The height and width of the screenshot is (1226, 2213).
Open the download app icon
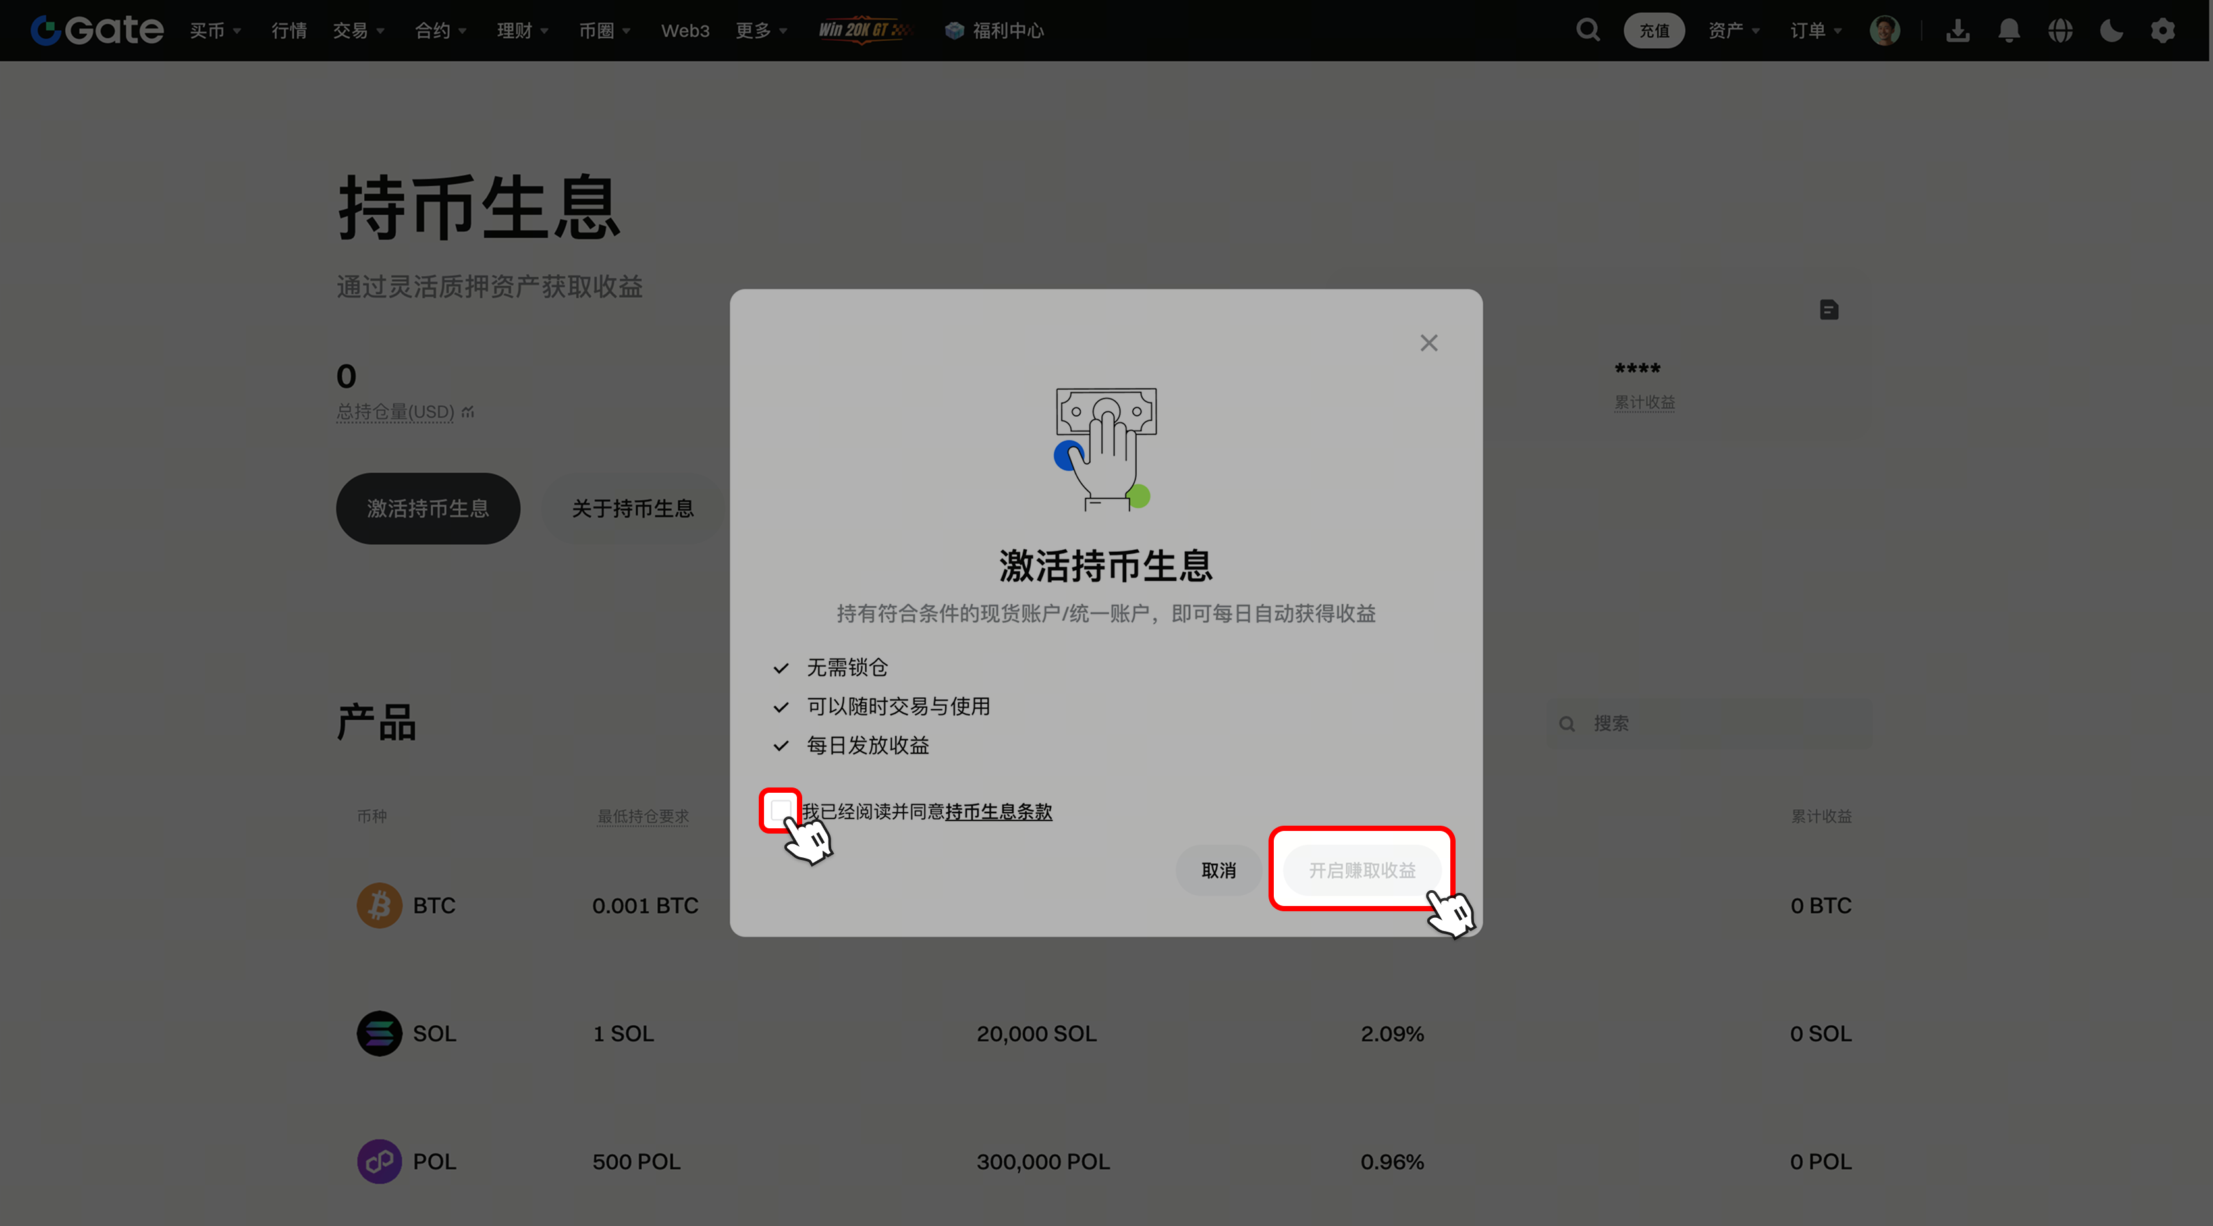1957,31
